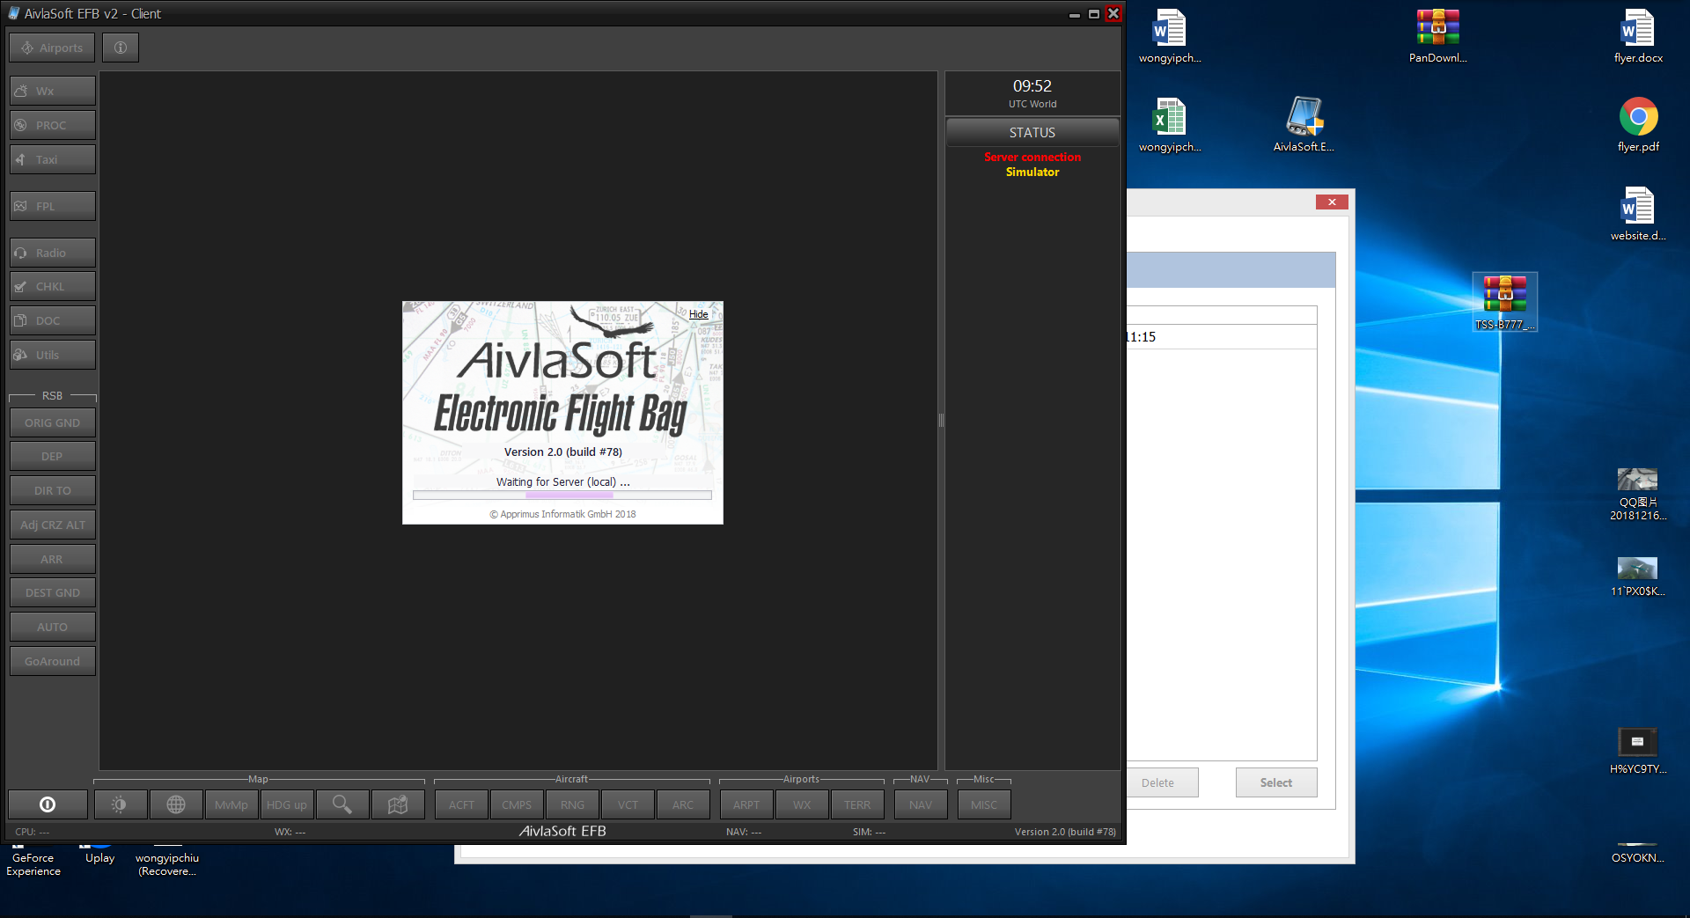Open the CHKL checklist panel

coord(53,286)
